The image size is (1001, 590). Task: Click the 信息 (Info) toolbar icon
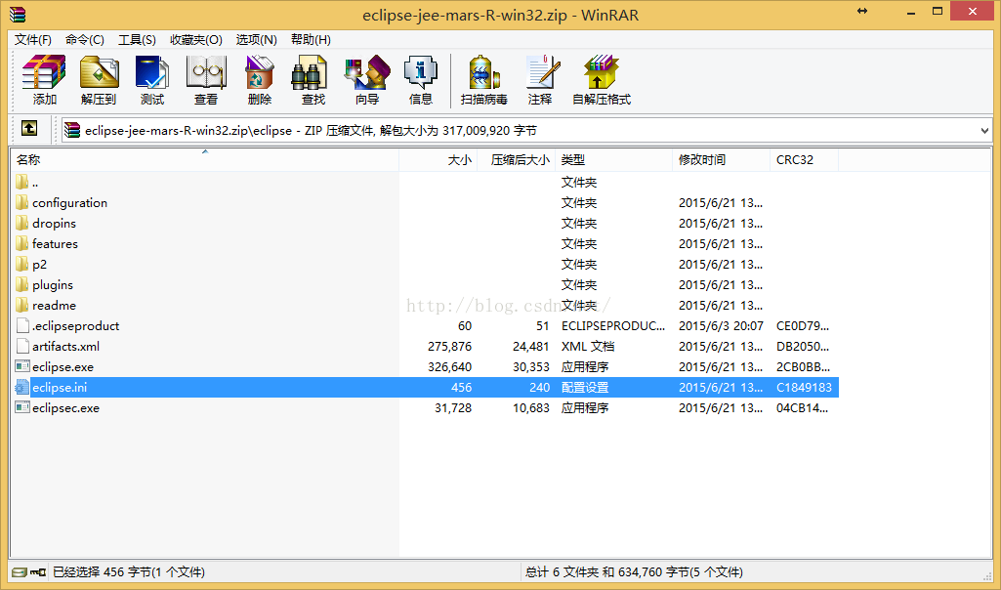421,71
